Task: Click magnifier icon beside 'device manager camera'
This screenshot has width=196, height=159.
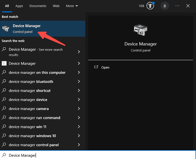Action: [4, 108]
